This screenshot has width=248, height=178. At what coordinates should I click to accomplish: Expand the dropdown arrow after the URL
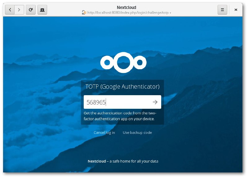[170, 13]
